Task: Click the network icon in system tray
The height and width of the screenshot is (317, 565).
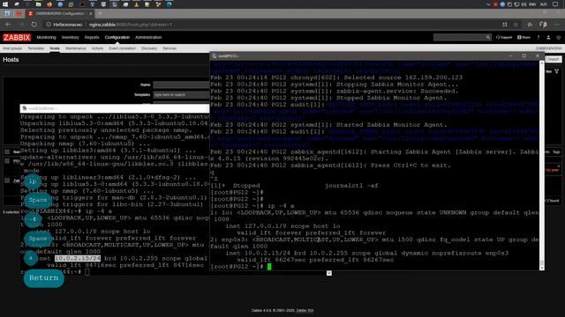Action: pyautogui.click(x=516, y=4)
